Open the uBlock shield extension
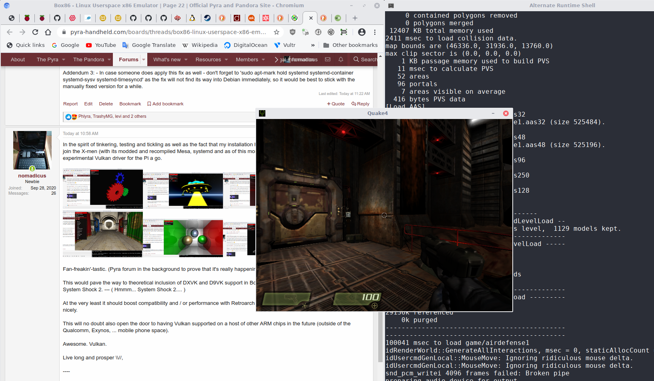Screen dimensions: 654x381 pos(293,32)
